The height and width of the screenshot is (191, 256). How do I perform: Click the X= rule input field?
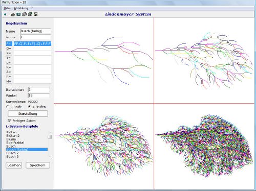pos(32,53)
